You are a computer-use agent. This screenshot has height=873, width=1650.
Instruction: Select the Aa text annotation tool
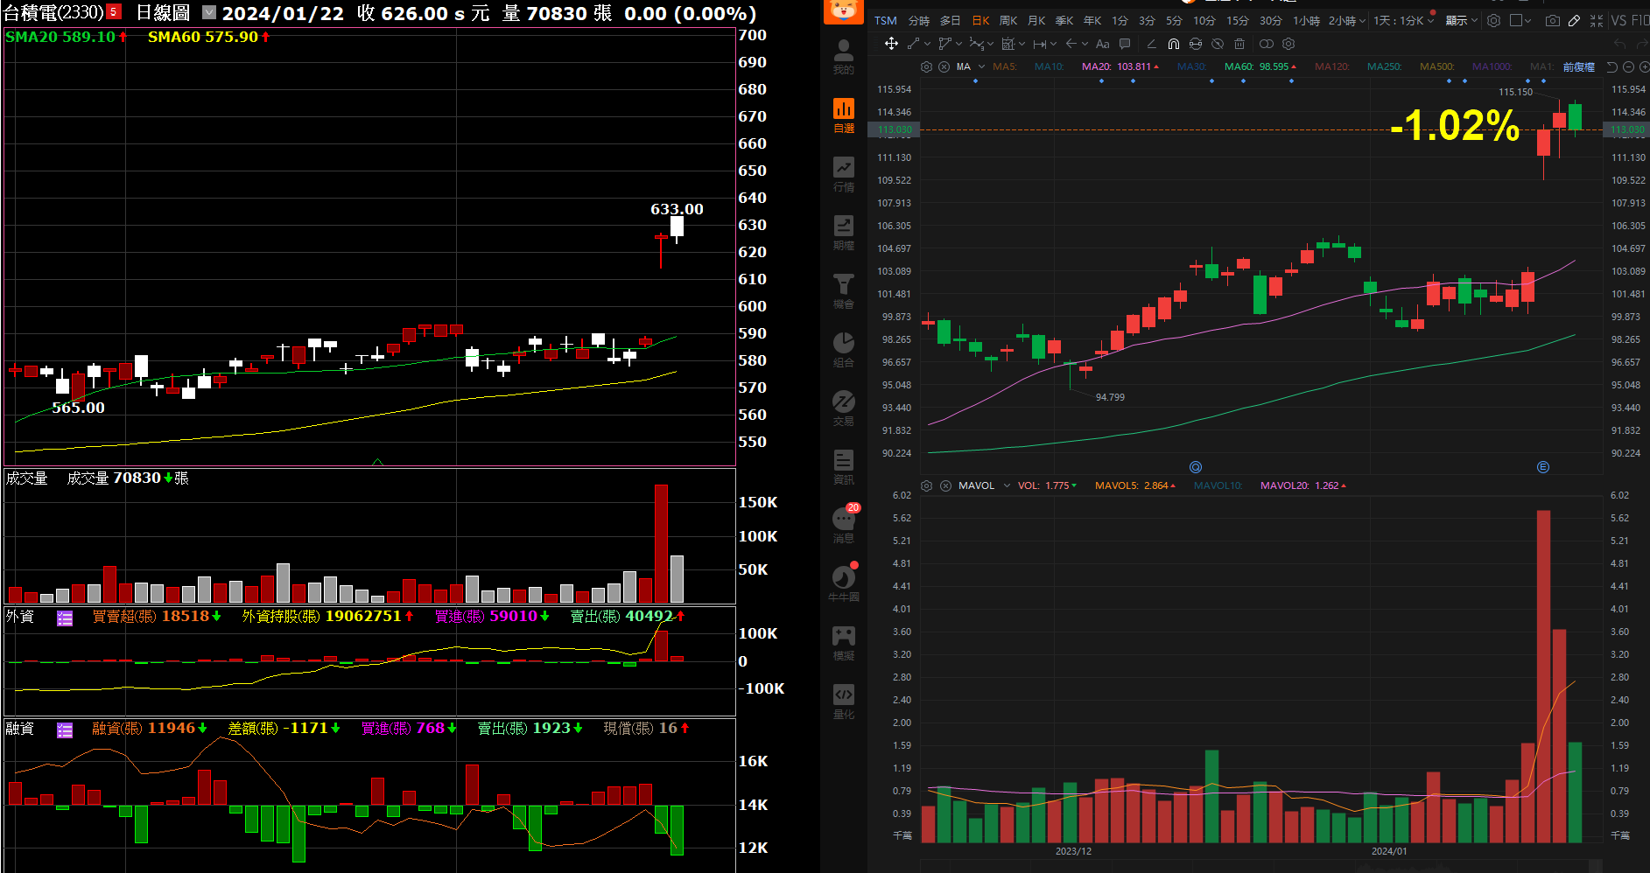(1103, 44)
